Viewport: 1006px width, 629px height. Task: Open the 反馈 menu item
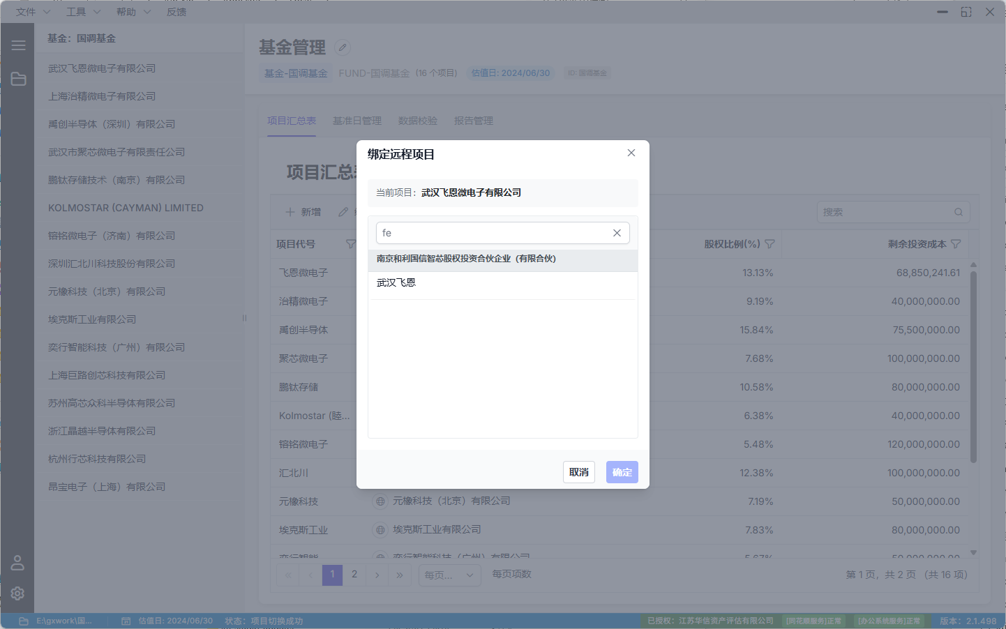click(x=177, y=12)
